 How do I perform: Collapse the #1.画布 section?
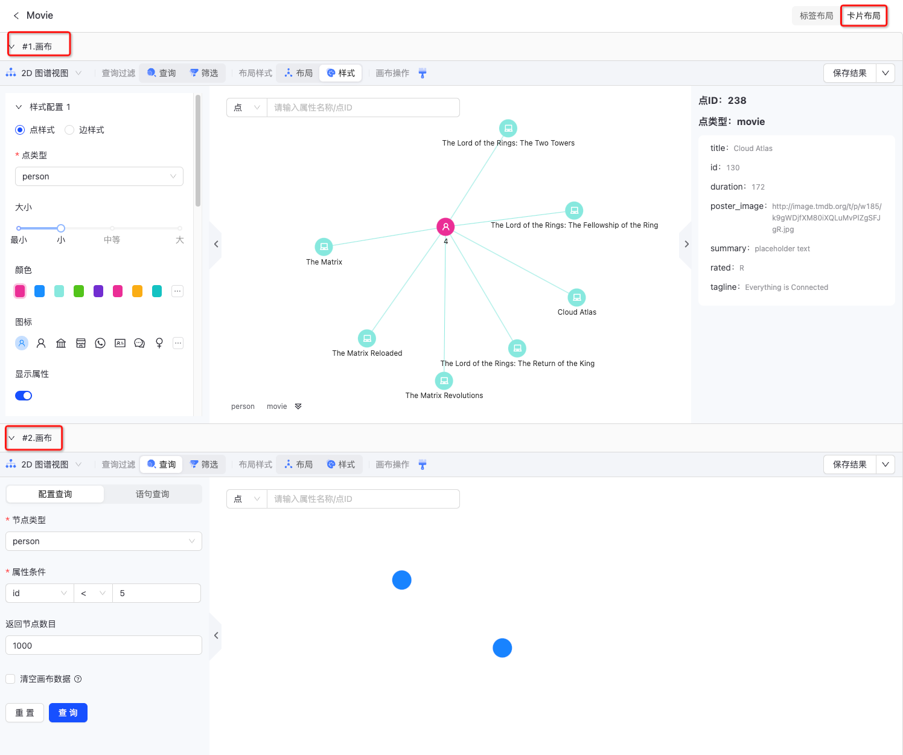[11, 47]
